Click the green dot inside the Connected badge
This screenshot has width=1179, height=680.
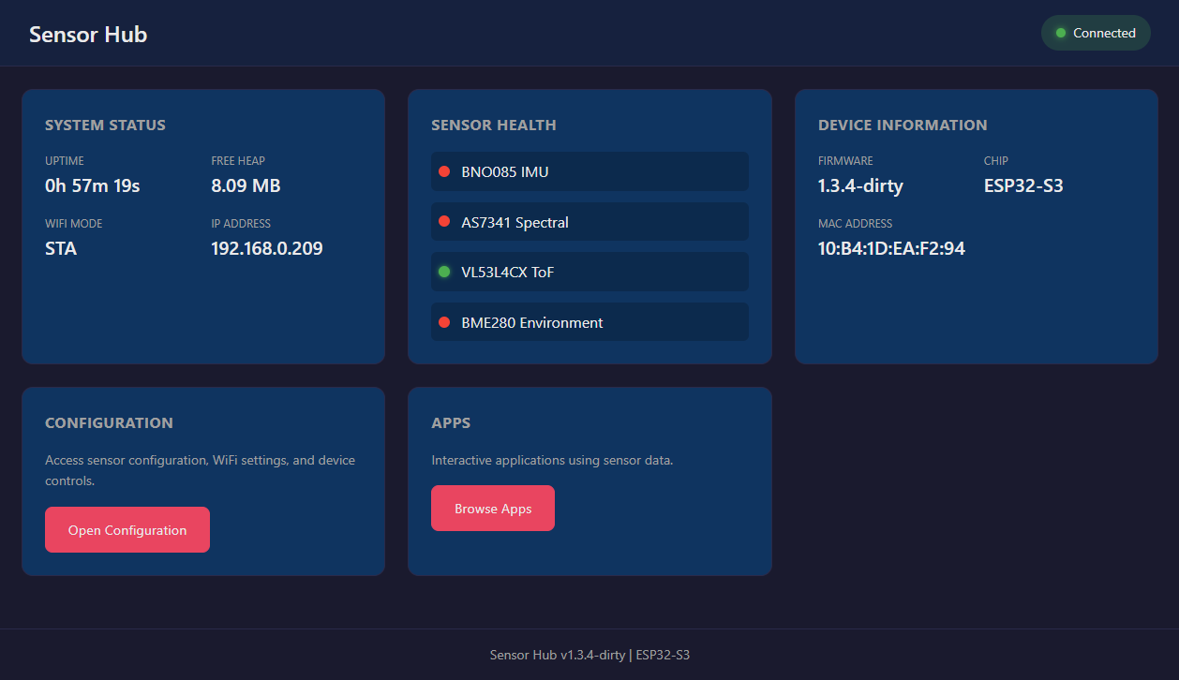pos(1060,32)
